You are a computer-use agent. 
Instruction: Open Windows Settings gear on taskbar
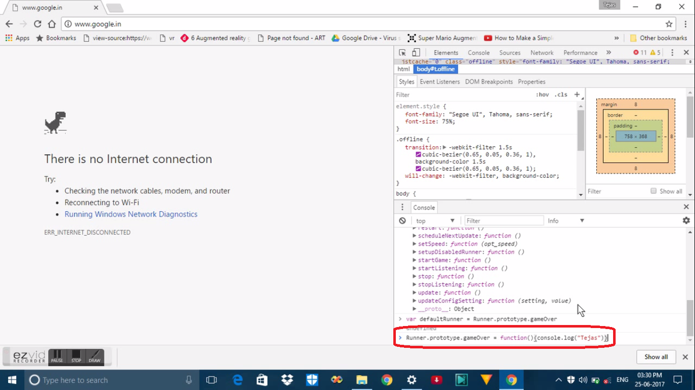[412, 380]
